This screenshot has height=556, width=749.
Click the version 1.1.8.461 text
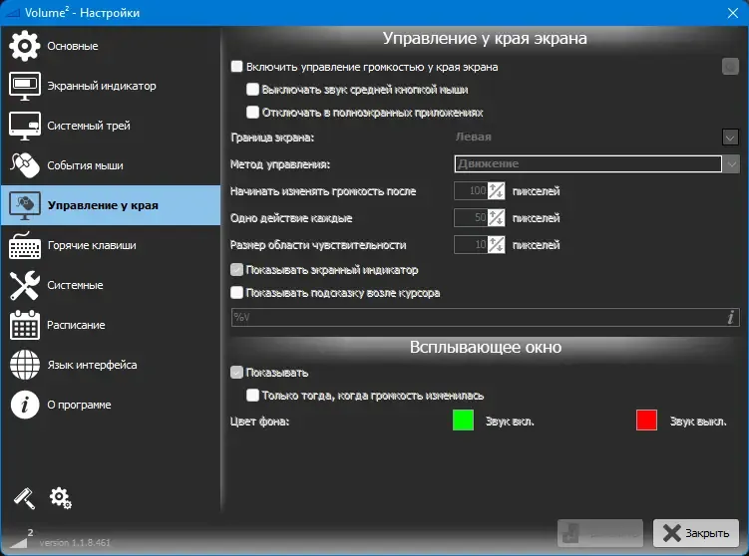(75, 543)
